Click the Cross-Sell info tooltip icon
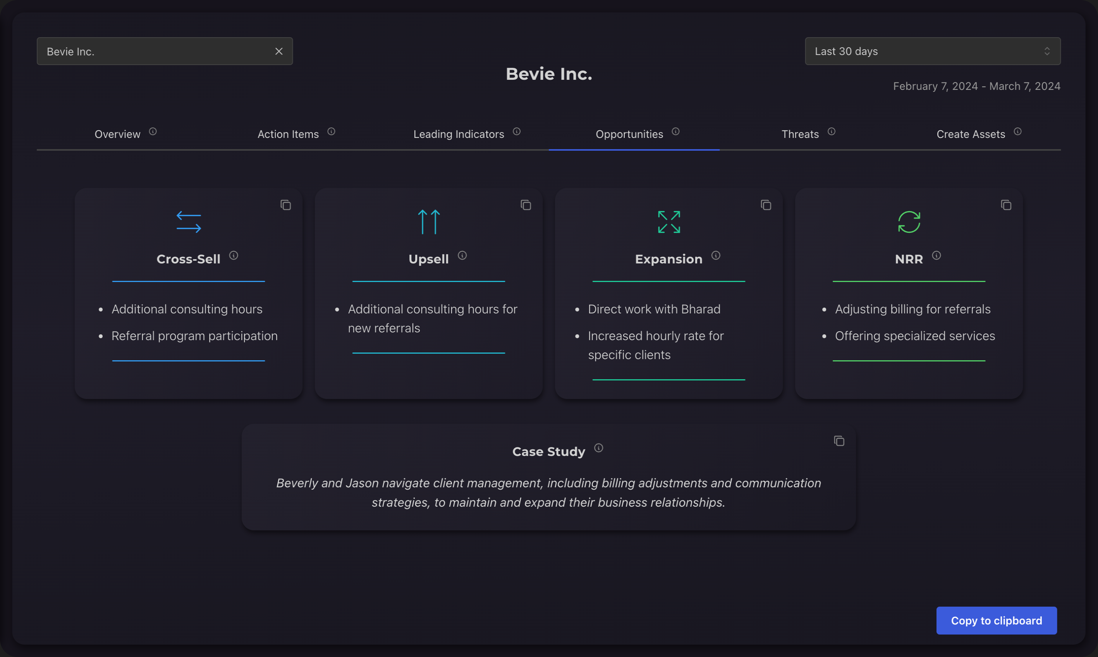The width and height of the screenshot is (1098, 657). [234, 256]
